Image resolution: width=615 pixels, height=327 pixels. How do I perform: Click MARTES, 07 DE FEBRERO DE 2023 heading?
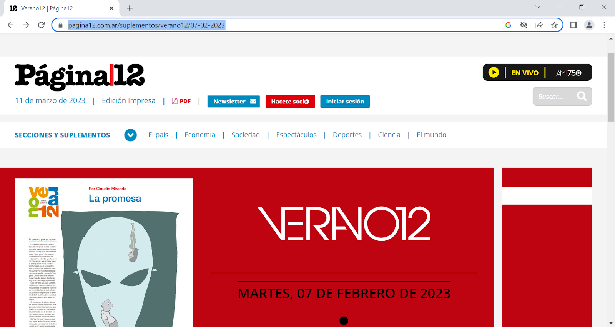344,294
